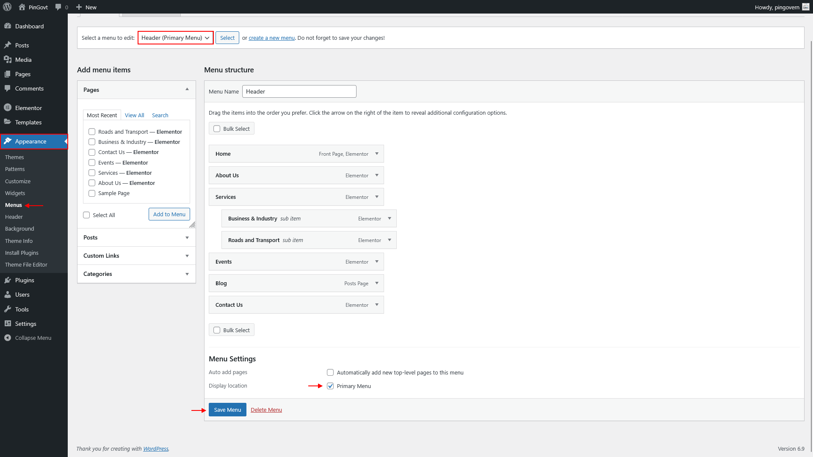
Task: Check the Sample Page checkbox
Action: (92, 193)
